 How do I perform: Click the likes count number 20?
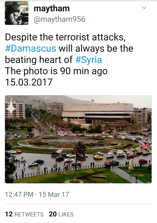click(53, 214)
